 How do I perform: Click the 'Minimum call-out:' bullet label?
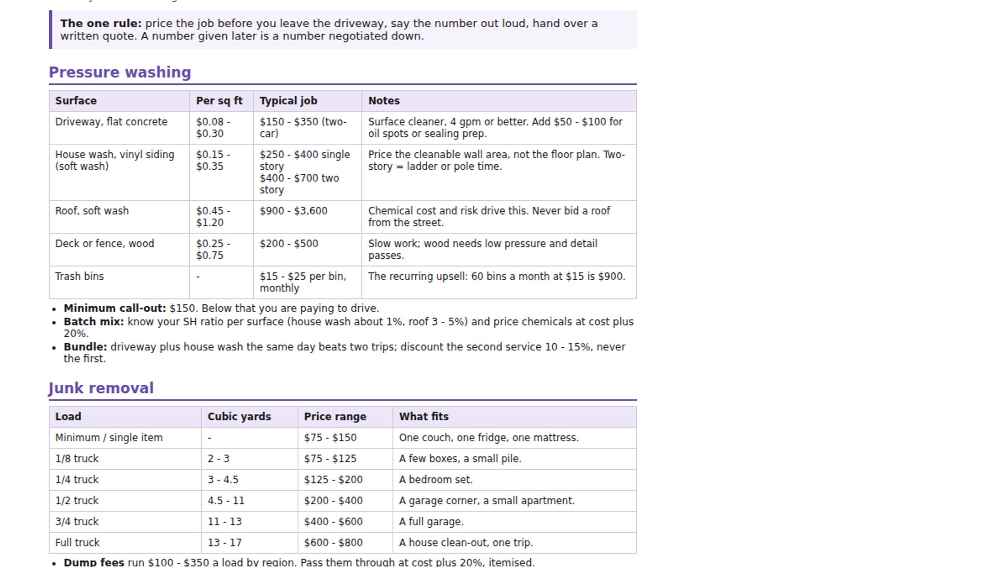coord(115,308)
